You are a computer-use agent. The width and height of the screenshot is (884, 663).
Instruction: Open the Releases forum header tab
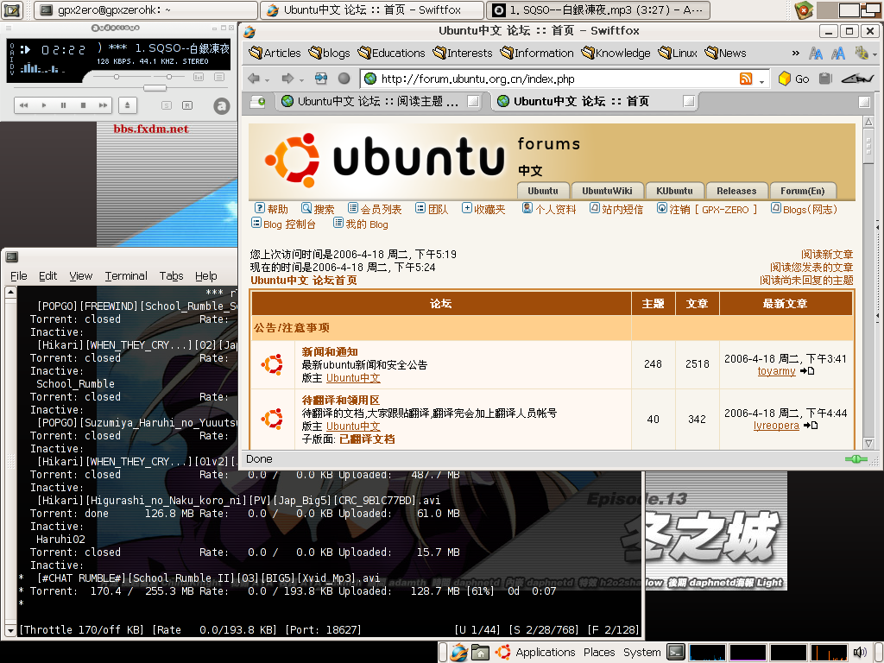(x=736, y=191)
